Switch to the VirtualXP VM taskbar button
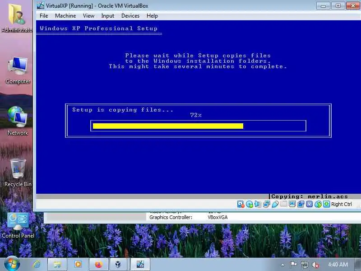This screenshot has width=361, height=271. pos(140,264)
